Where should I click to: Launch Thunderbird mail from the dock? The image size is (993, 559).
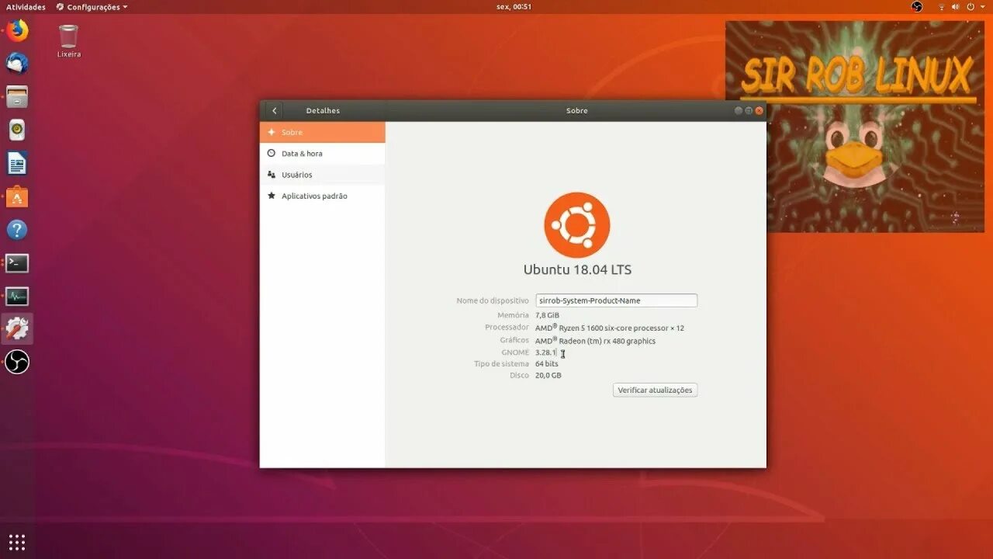[17, 64]
